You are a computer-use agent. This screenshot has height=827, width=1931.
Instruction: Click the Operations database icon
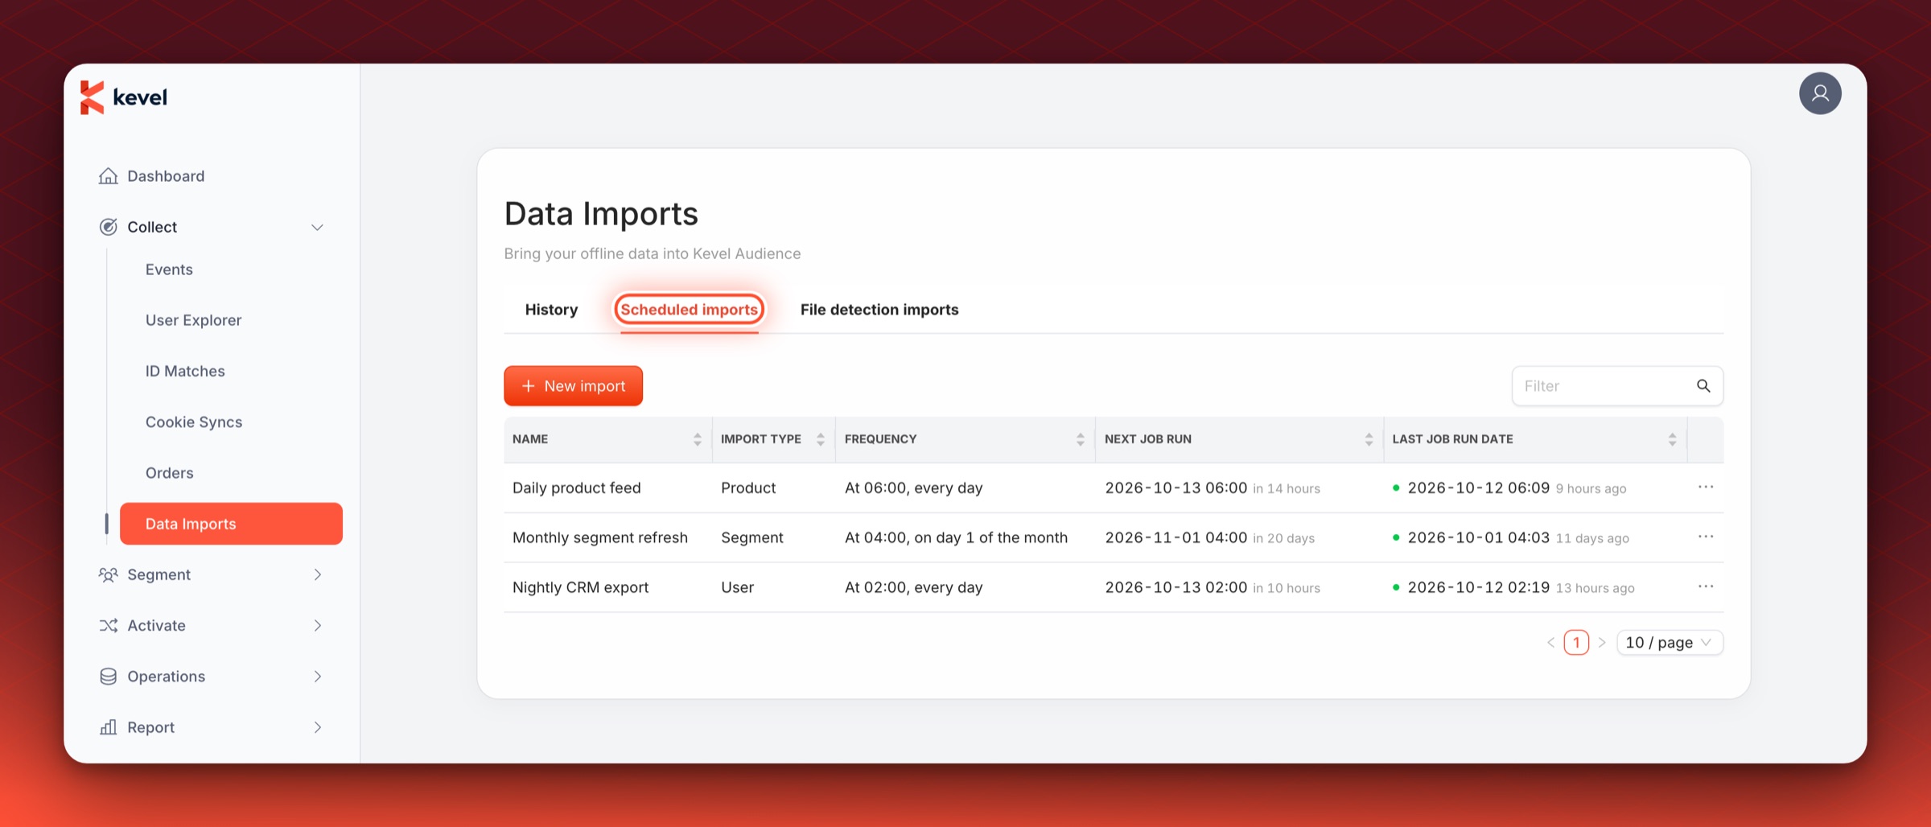tap(108, 677)
